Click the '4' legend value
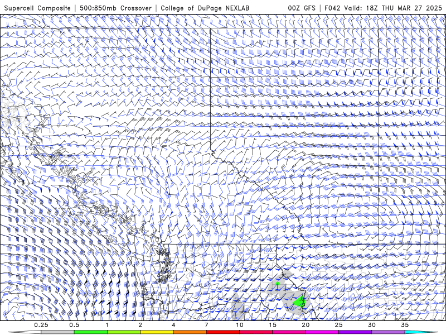The image size is (446, 335). pos(173,325)
